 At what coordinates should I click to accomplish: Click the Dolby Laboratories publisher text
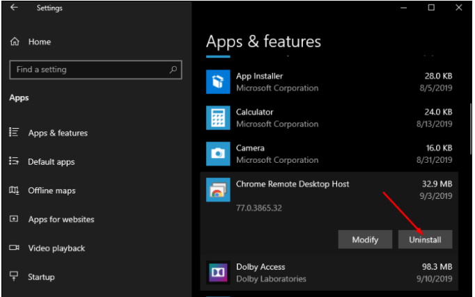pos(271,278)
